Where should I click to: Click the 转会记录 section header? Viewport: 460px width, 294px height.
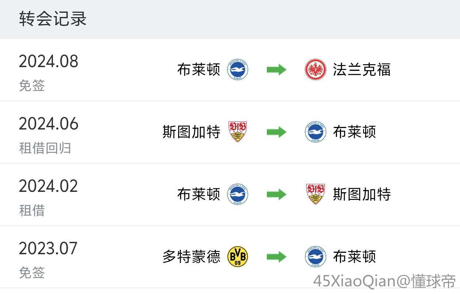(53, 19)
